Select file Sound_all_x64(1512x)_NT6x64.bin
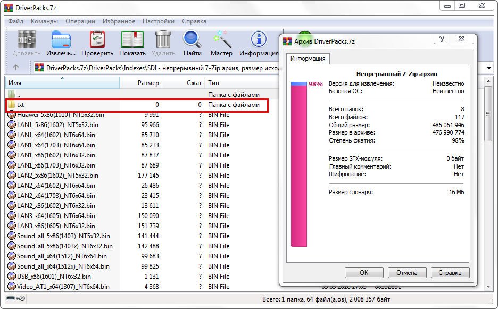 pos(63,266)
